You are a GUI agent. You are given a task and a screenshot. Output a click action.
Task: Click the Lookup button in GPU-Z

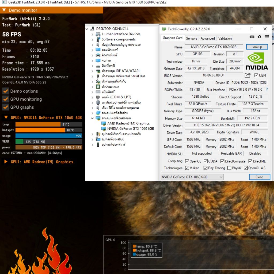257,47
